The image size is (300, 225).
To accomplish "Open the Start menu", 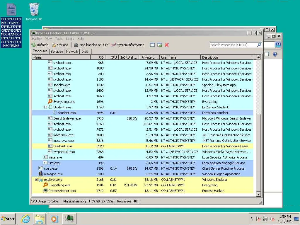I will (8, 219).
